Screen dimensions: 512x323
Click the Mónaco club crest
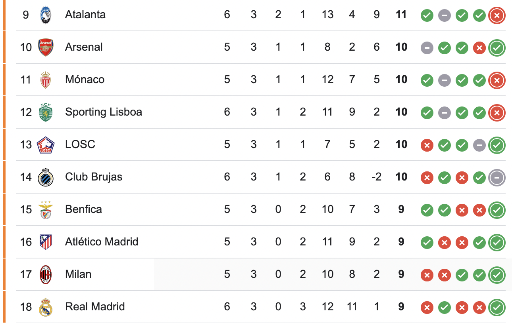pyautogui.click(x=46, y=80)
